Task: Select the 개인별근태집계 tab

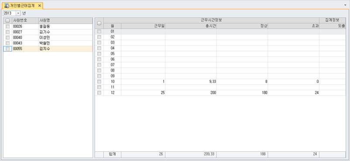Action: tap(22, 6)
